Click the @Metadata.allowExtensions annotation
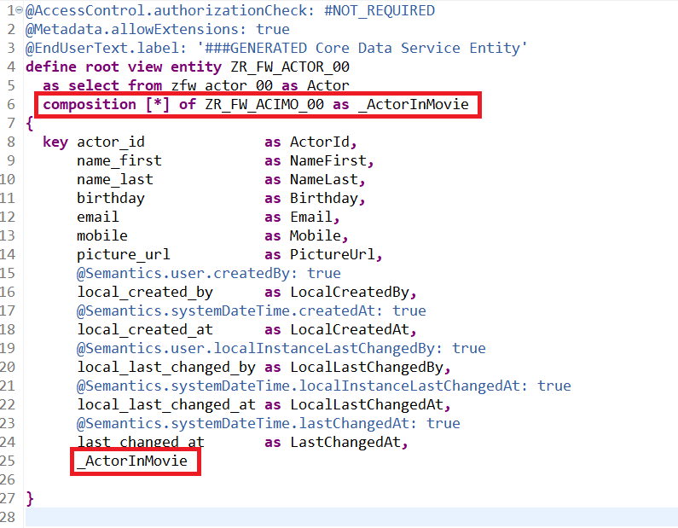Screen dimensions: 678x528 [135, 29]
